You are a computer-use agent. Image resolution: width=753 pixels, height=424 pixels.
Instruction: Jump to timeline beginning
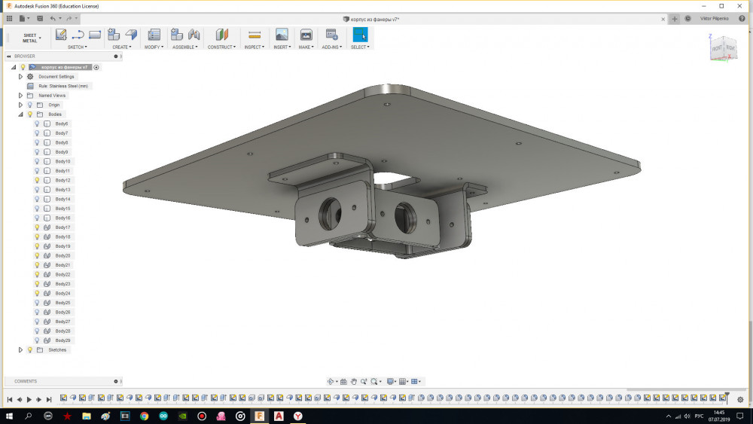point(10,399)
